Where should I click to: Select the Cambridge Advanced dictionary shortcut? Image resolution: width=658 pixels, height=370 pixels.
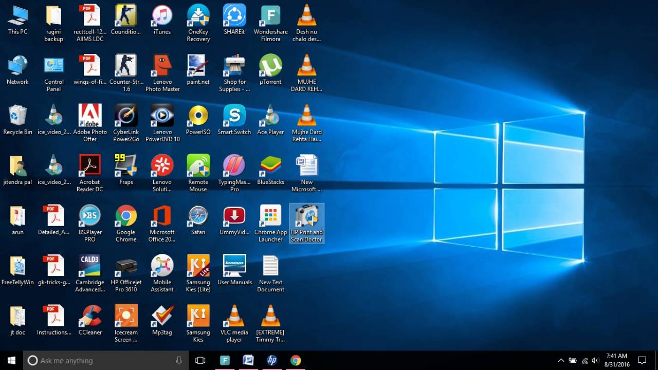coord(90,273)
